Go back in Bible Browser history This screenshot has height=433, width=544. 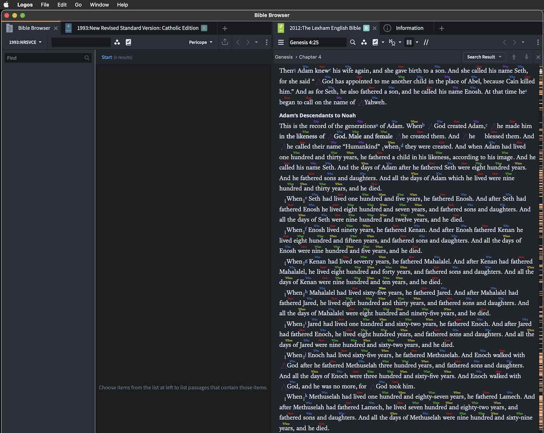pos(238,42)
